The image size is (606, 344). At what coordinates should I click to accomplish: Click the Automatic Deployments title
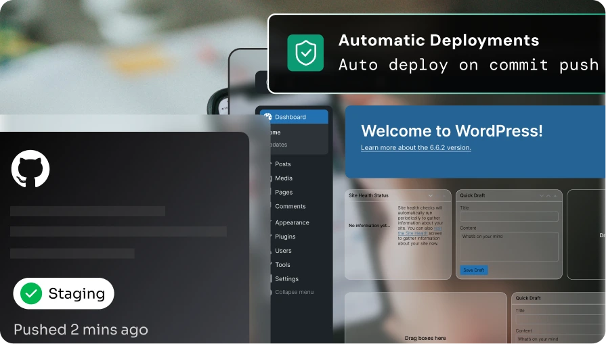[439, 40]
